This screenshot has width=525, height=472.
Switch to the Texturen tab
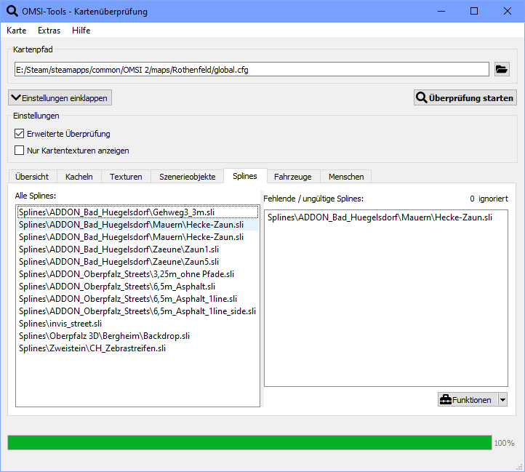point(126,177)
